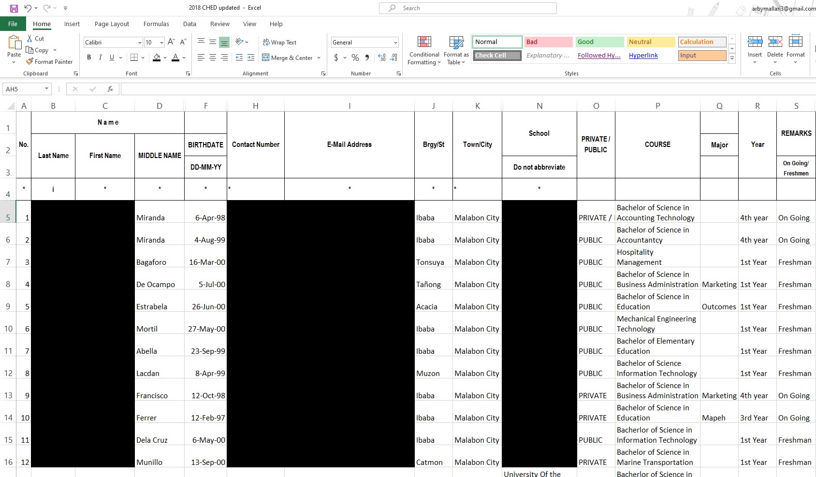The image size is (816, 477).
Task: Open the General number format dropdown
Action: [395, 43]
